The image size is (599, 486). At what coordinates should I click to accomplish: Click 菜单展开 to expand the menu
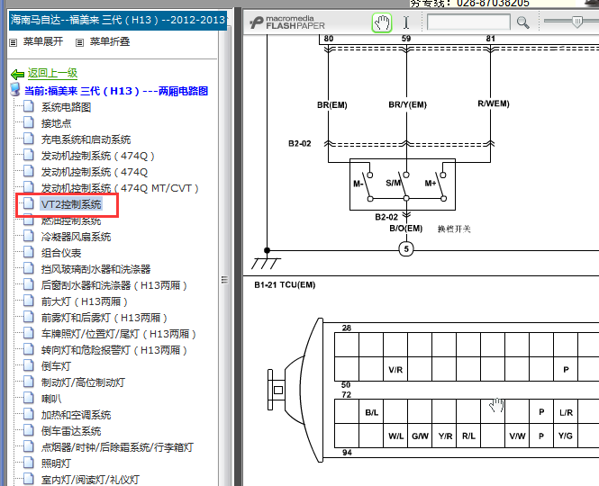(43, 41)
